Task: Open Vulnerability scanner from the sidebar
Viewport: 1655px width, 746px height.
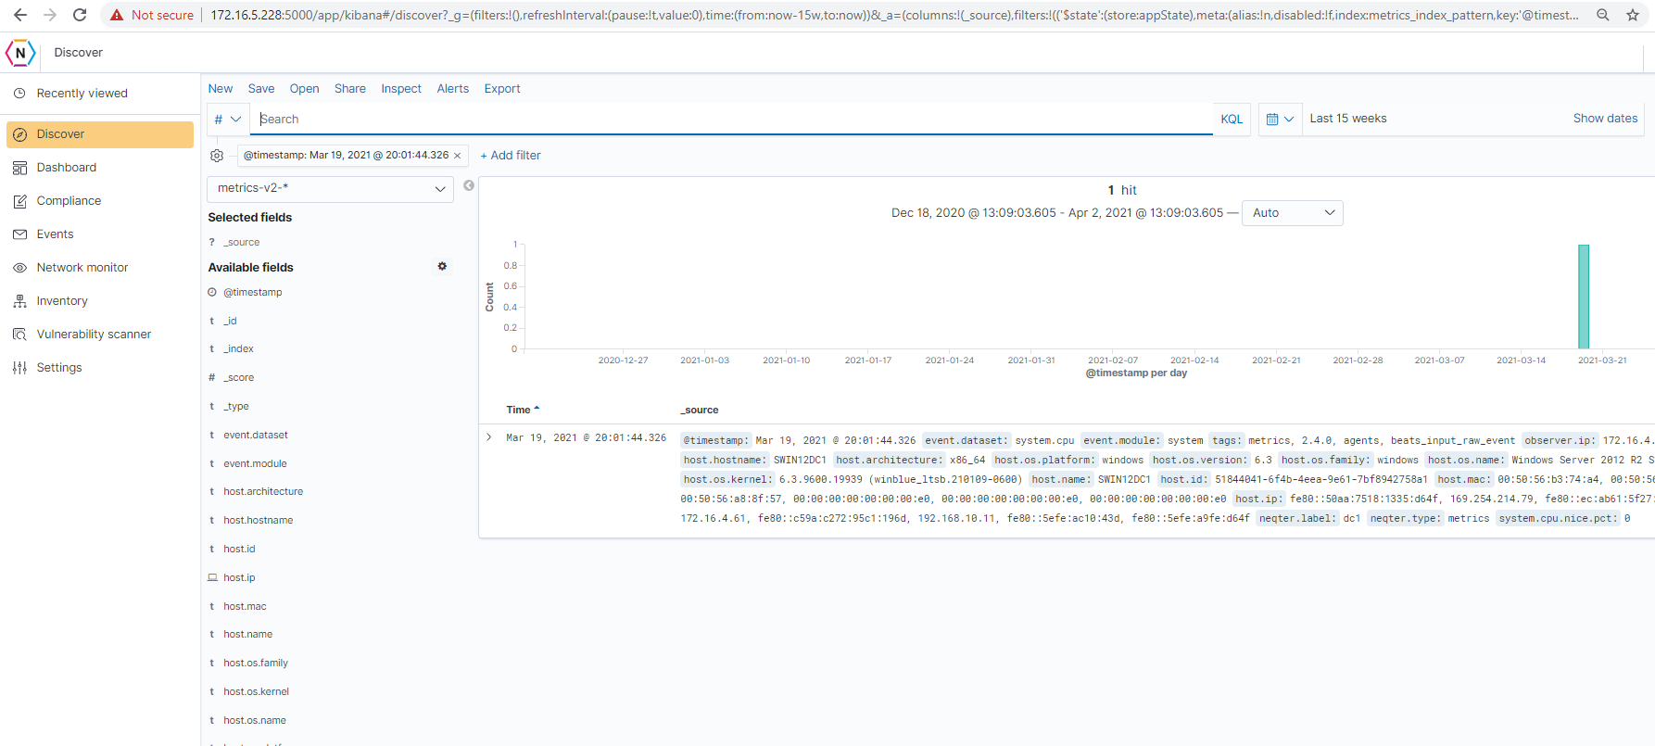Action: pyautogui.click(x=100, y=335)
